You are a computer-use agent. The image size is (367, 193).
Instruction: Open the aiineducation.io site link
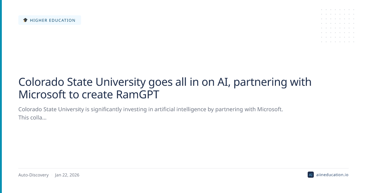pyautogui.click(x=332, y=175)
